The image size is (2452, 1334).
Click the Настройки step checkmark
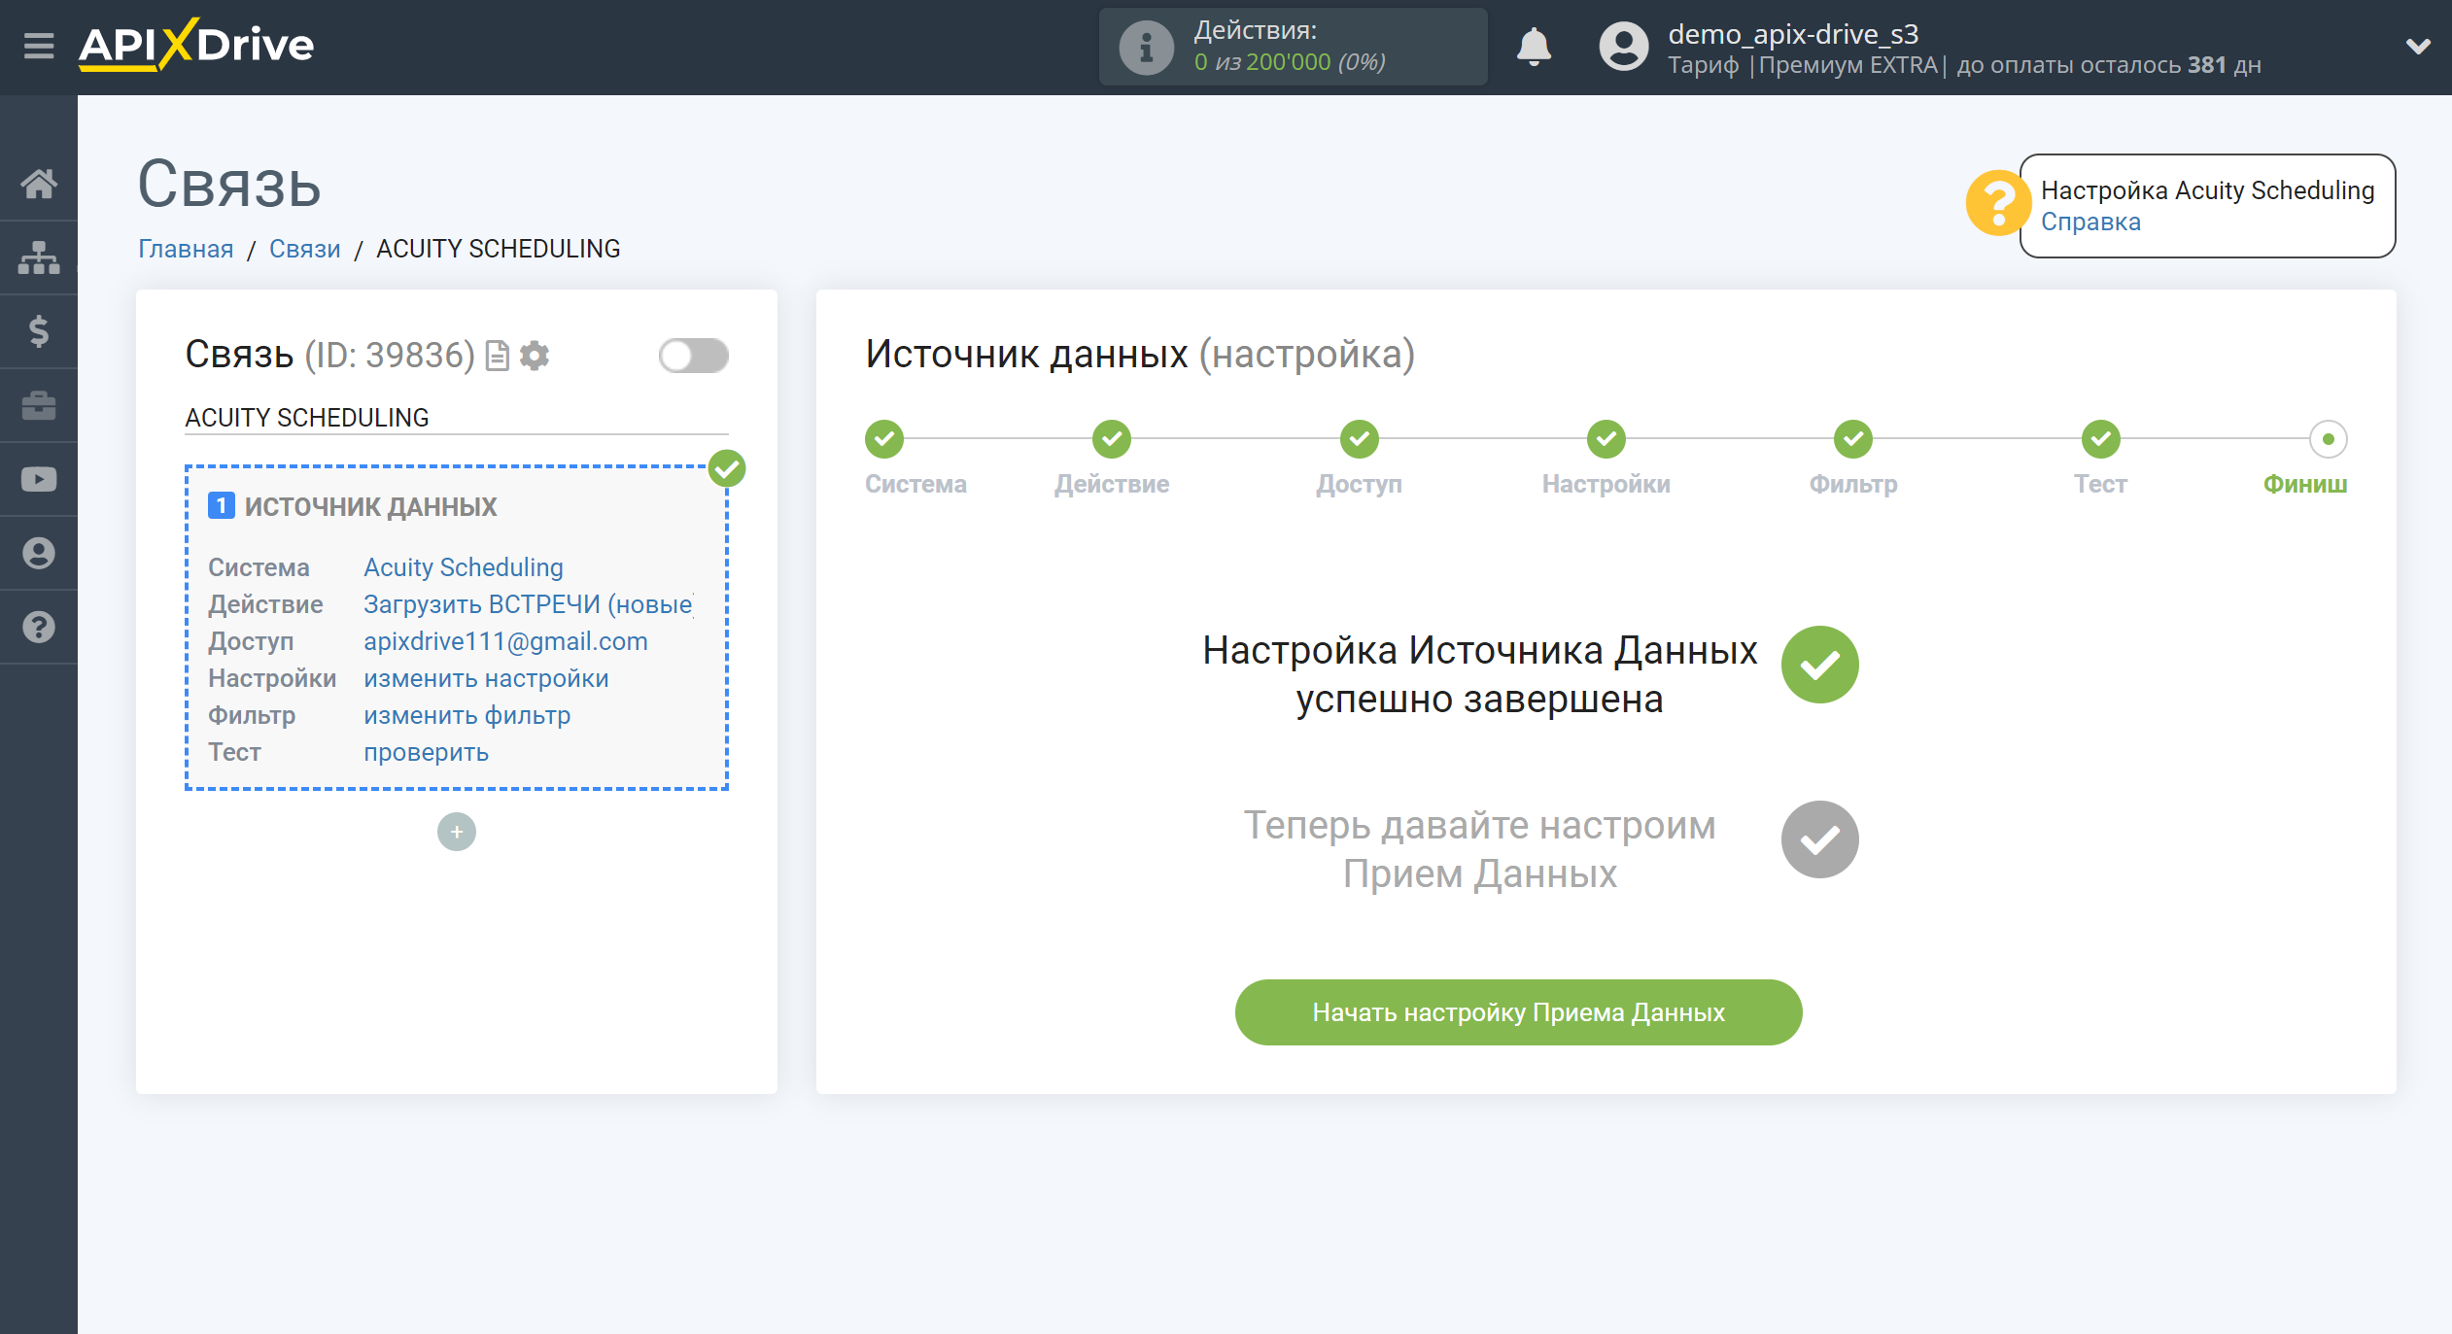(x=1606, y=439)
